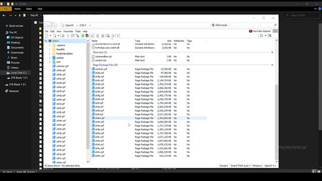The height and width of the screenshot is (181, 322).
Task: Click the common.rpf icon in the file list
Action: click(x=93, y=69)
